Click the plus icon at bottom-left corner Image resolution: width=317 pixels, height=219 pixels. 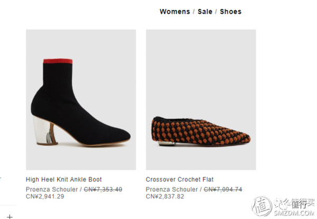click(x=10, y=216)
